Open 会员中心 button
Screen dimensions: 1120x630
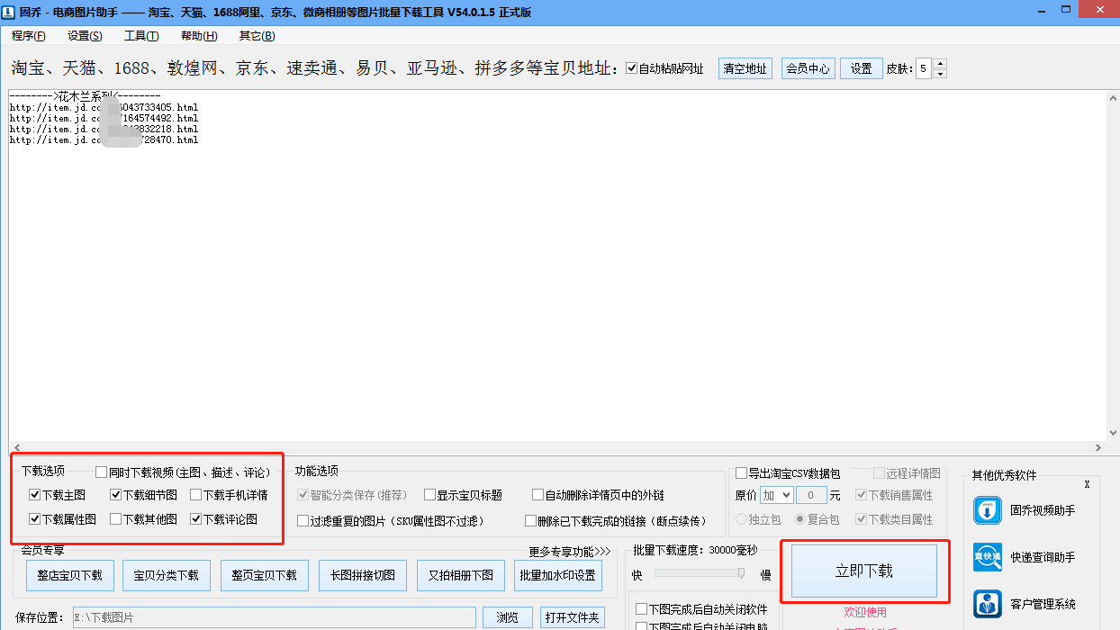(x=808, y=68)
